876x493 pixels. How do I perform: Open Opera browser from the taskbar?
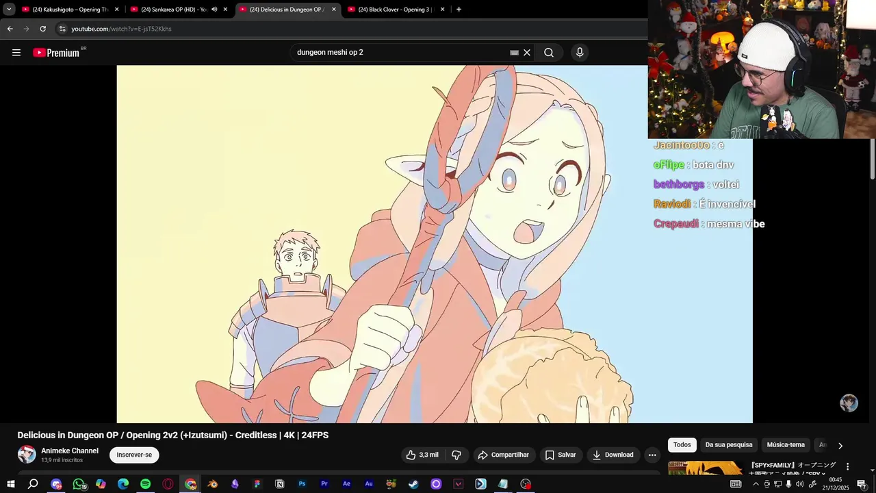(168, 484)
